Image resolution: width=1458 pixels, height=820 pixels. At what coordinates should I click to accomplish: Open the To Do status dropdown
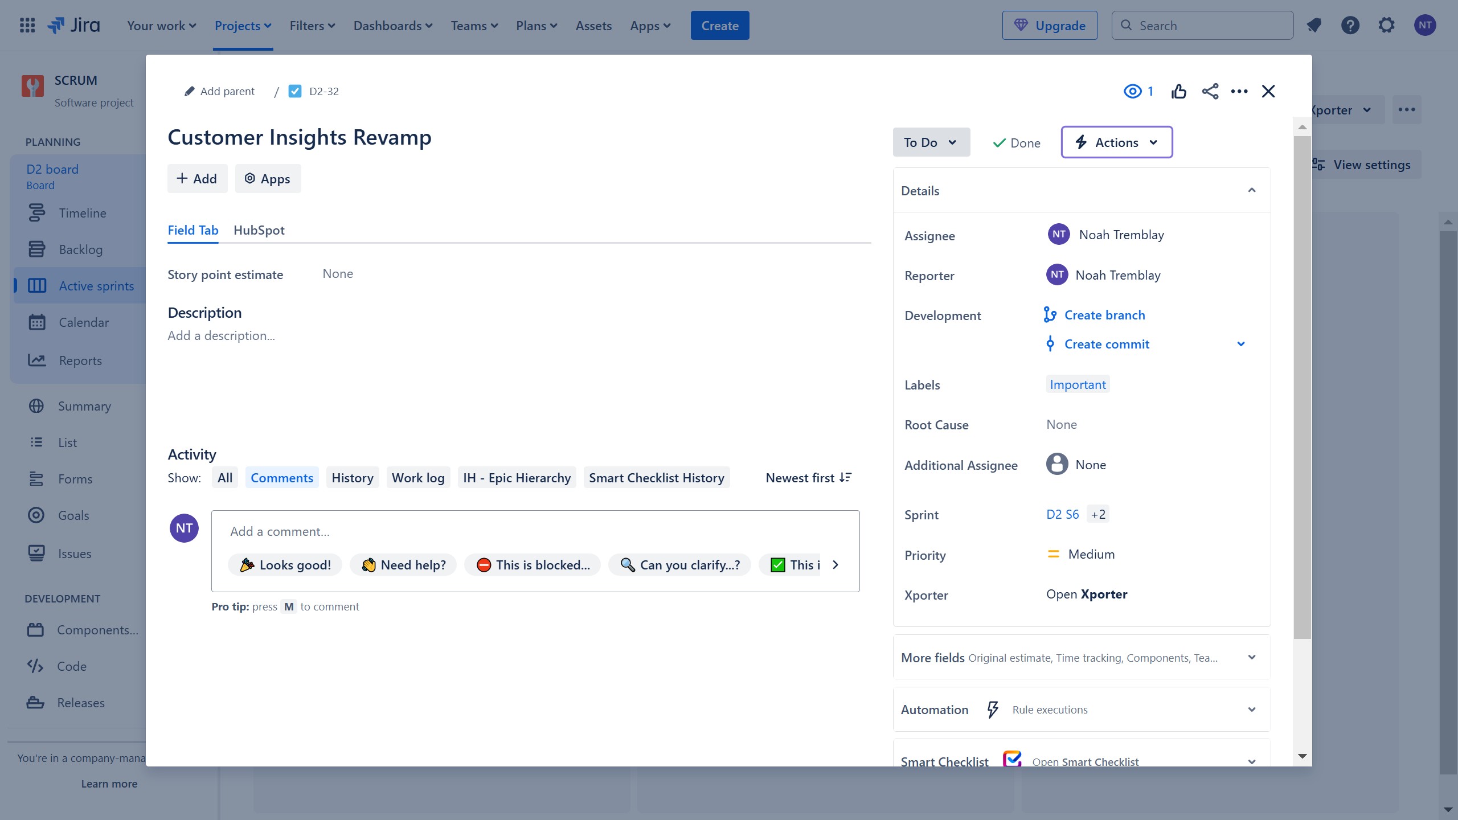[x=931, y=142]
